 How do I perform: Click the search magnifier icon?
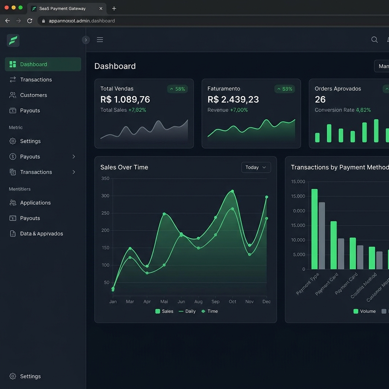tap(374, 40)
